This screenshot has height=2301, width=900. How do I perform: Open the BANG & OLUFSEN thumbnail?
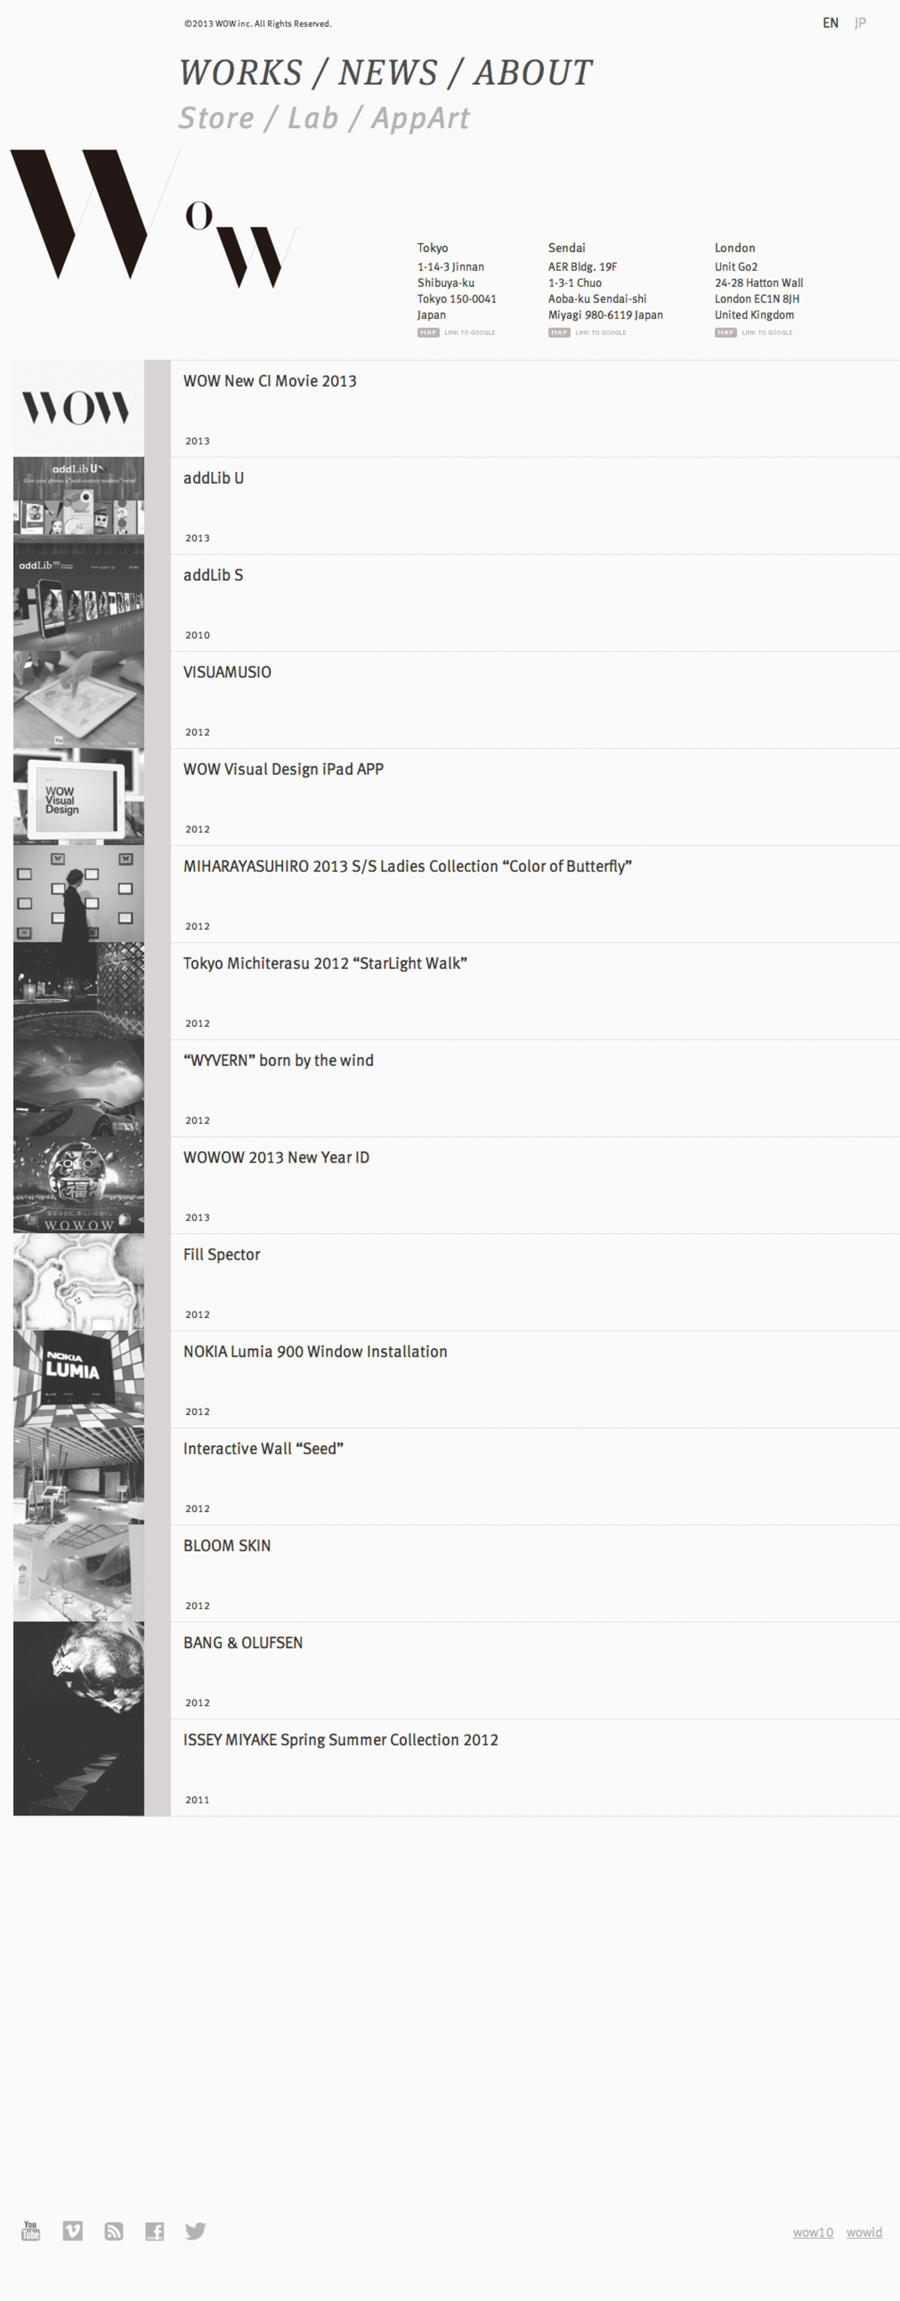coord(79,1670)
